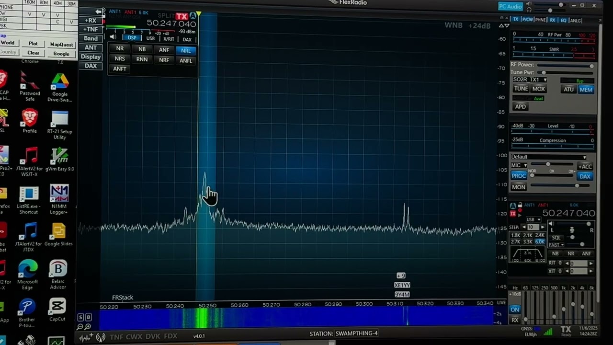
Task: Open the Password Safe desktop icon
Action: [x=30, y=87]
